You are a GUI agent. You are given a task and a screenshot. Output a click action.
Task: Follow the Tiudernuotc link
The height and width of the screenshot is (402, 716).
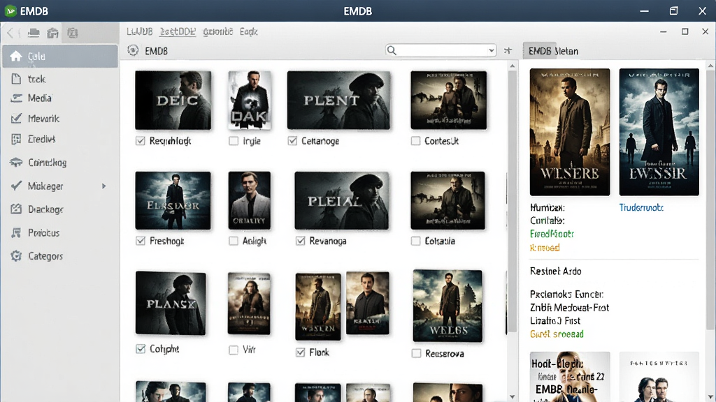641,207
